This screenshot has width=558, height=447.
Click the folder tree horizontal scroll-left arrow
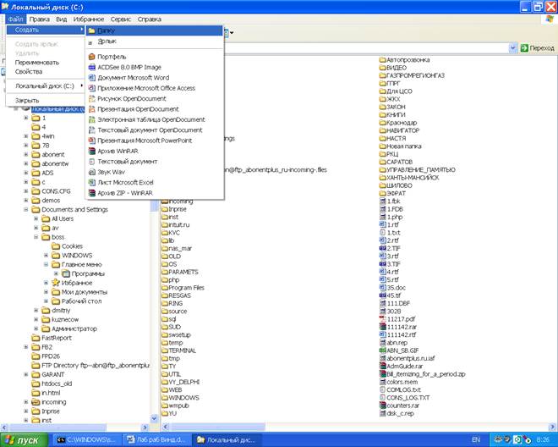click(4, 427)
